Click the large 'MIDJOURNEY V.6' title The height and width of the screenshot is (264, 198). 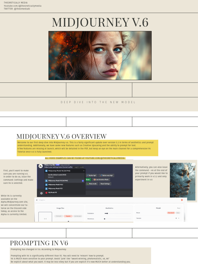coord(100,22)
